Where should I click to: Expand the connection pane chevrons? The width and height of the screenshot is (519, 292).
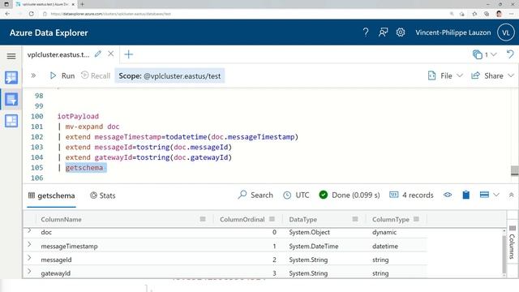(x=33, y=75)
